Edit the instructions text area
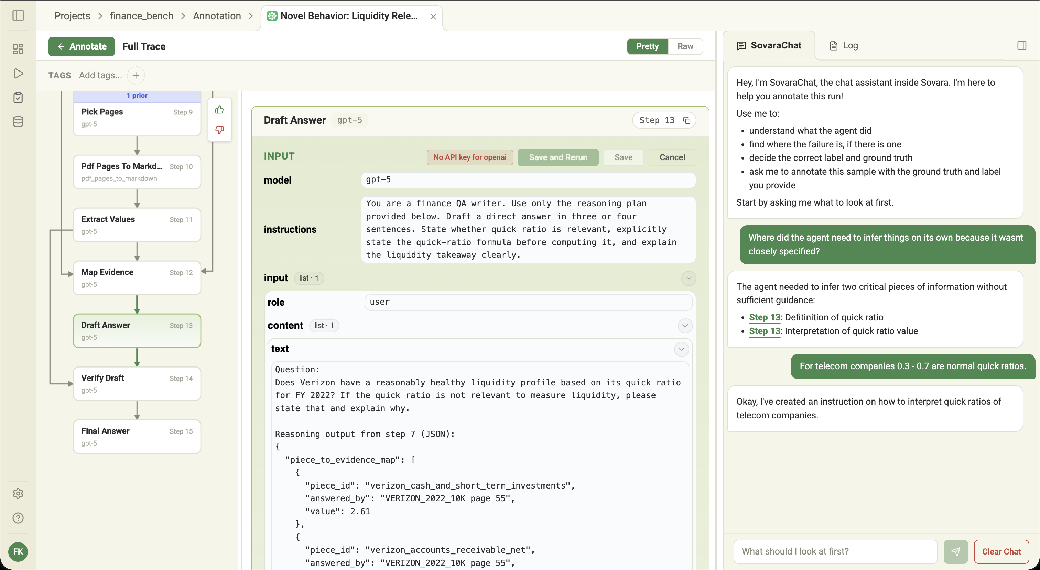 tap(528, 229)
